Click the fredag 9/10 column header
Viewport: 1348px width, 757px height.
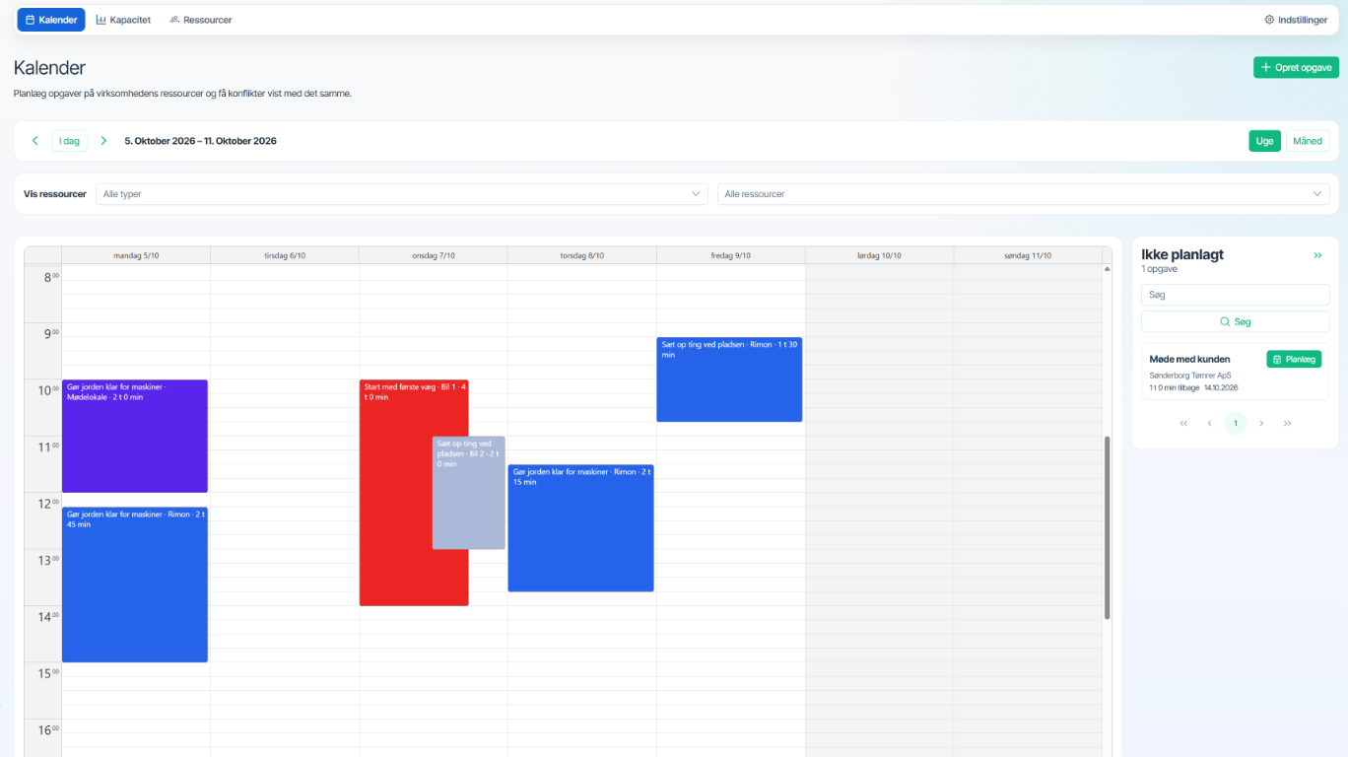731,255
